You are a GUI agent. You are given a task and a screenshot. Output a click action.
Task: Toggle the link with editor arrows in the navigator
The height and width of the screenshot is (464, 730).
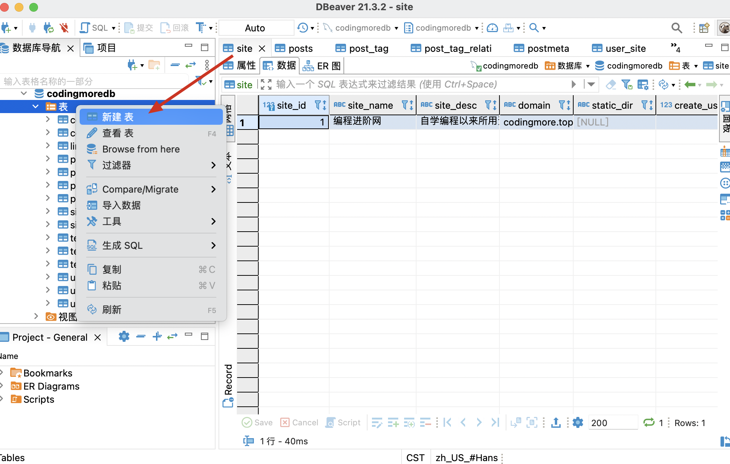click(190, 65)
